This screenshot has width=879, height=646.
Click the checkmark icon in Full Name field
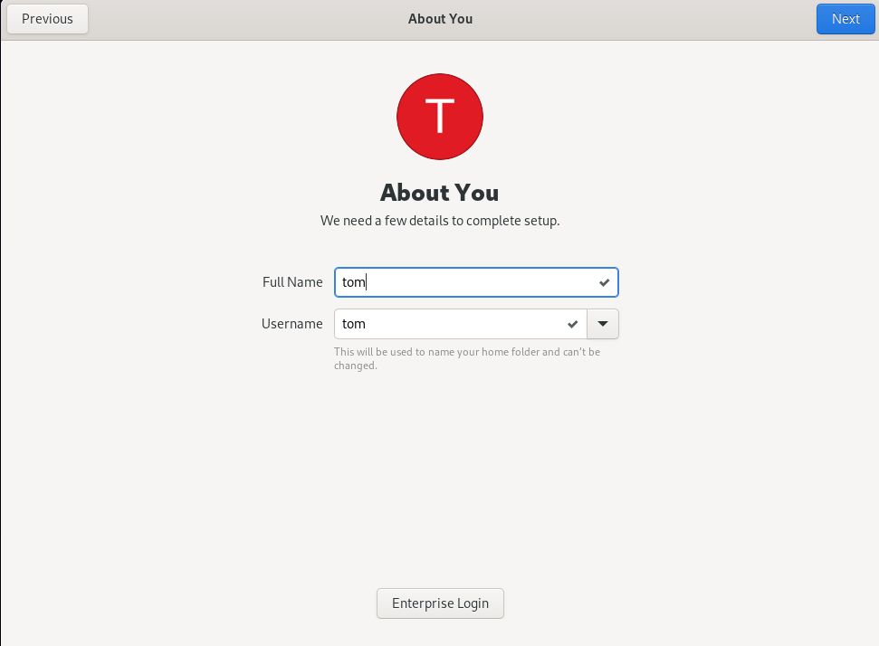pyautogui.click(x=605, y=282)
